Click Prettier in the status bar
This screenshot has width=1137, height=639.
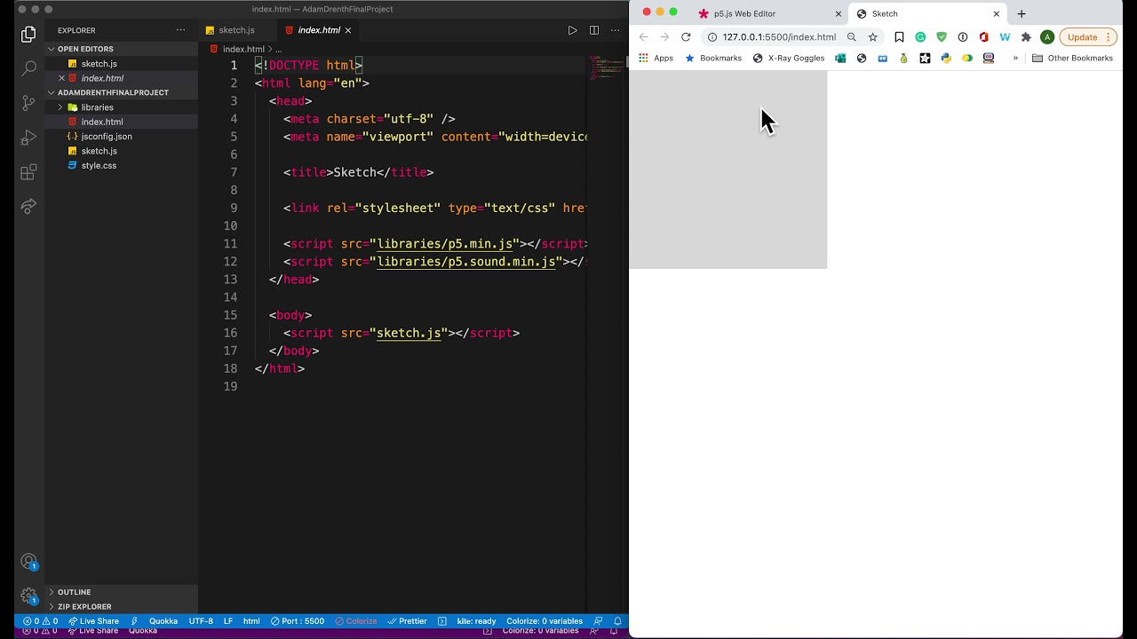[x=407, y=621]
